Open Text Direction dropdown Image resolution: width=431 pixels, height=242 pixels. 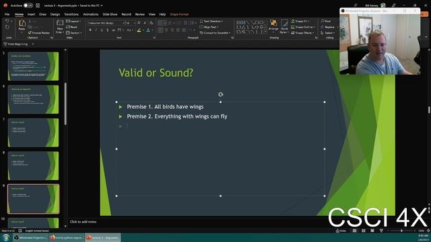pos(211,21)
